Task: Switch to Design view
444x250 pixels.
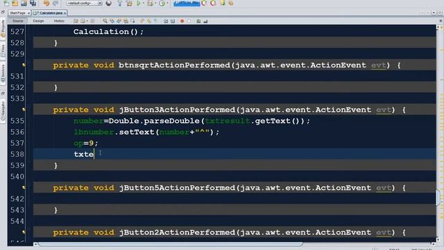Action: [x=38, y=21]
